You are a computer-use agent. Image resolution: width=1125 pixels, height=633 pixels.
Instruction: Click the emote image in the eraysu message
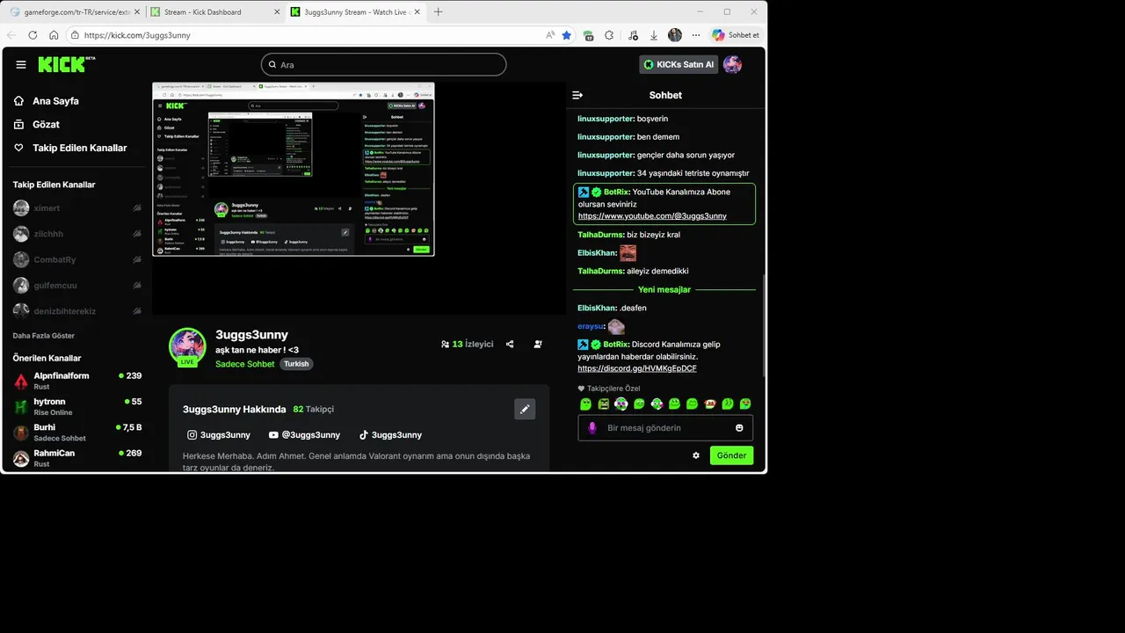pos(616,326)
